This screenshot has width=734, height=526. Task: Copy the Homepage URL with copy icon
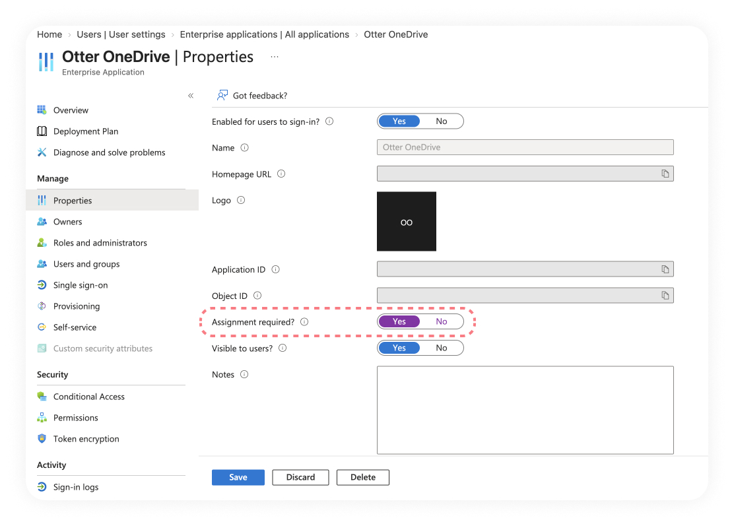pos(665,174)
